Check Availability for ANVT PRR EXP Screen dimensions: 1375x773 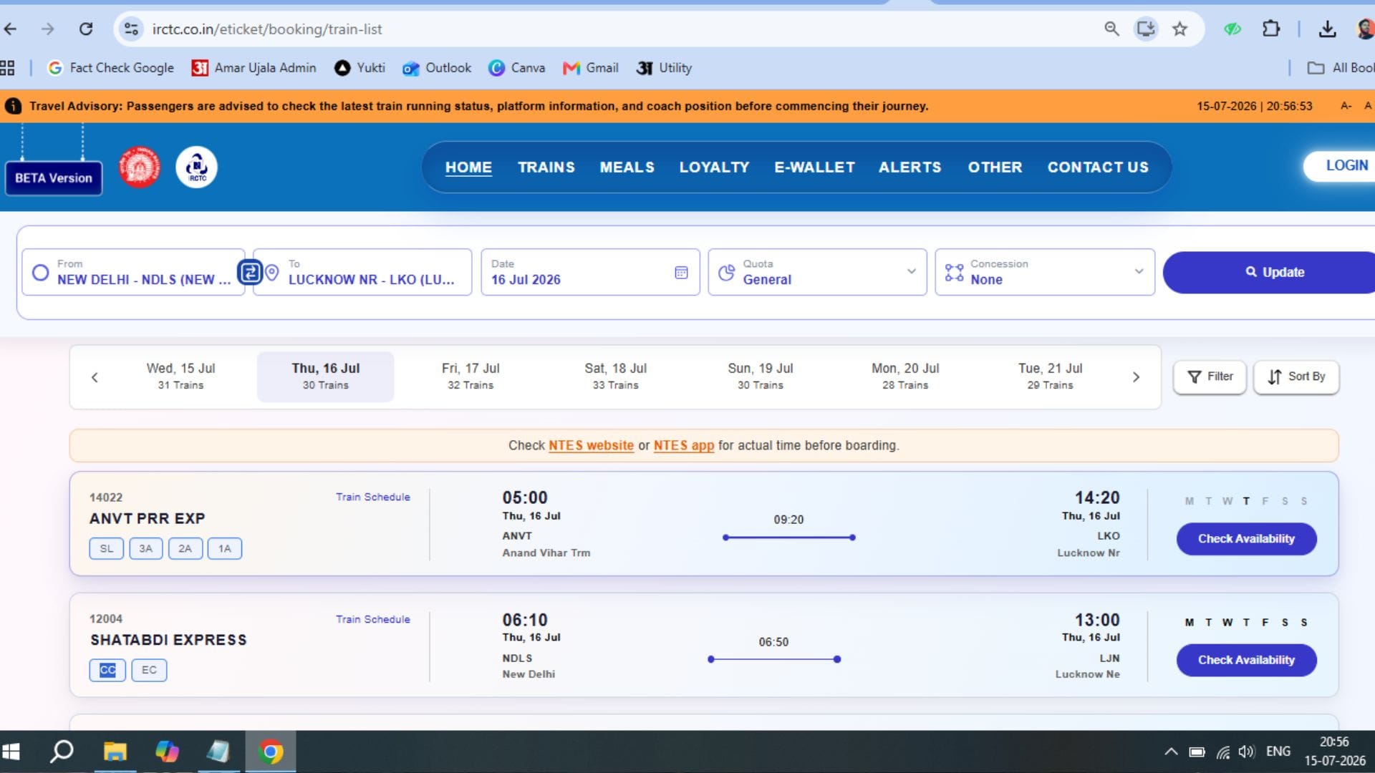pyautogui.click(x=1246, y=539)
